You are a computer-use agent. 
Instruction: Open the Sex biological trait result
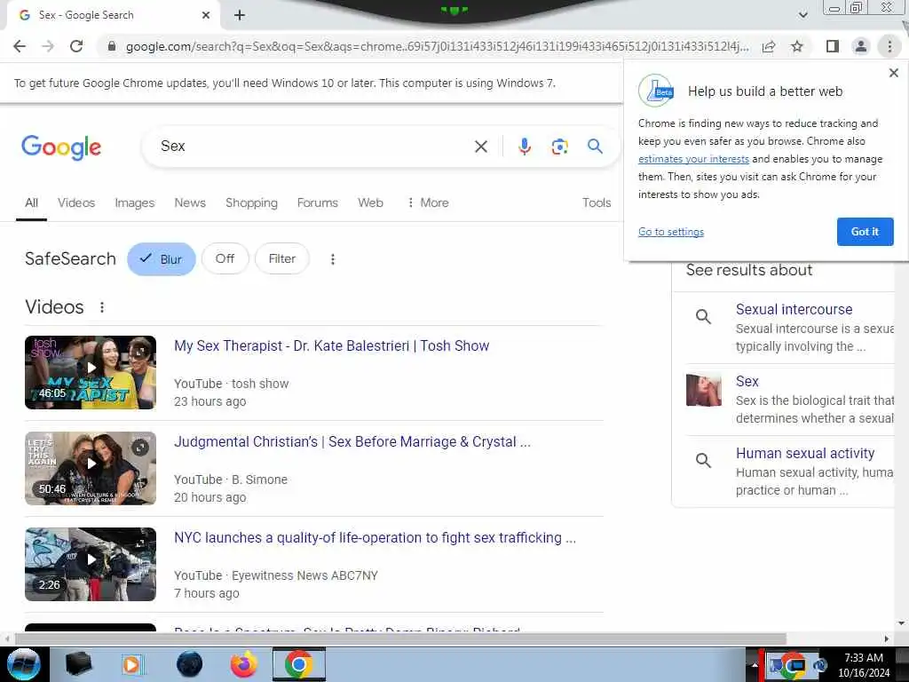pos(747,382)
